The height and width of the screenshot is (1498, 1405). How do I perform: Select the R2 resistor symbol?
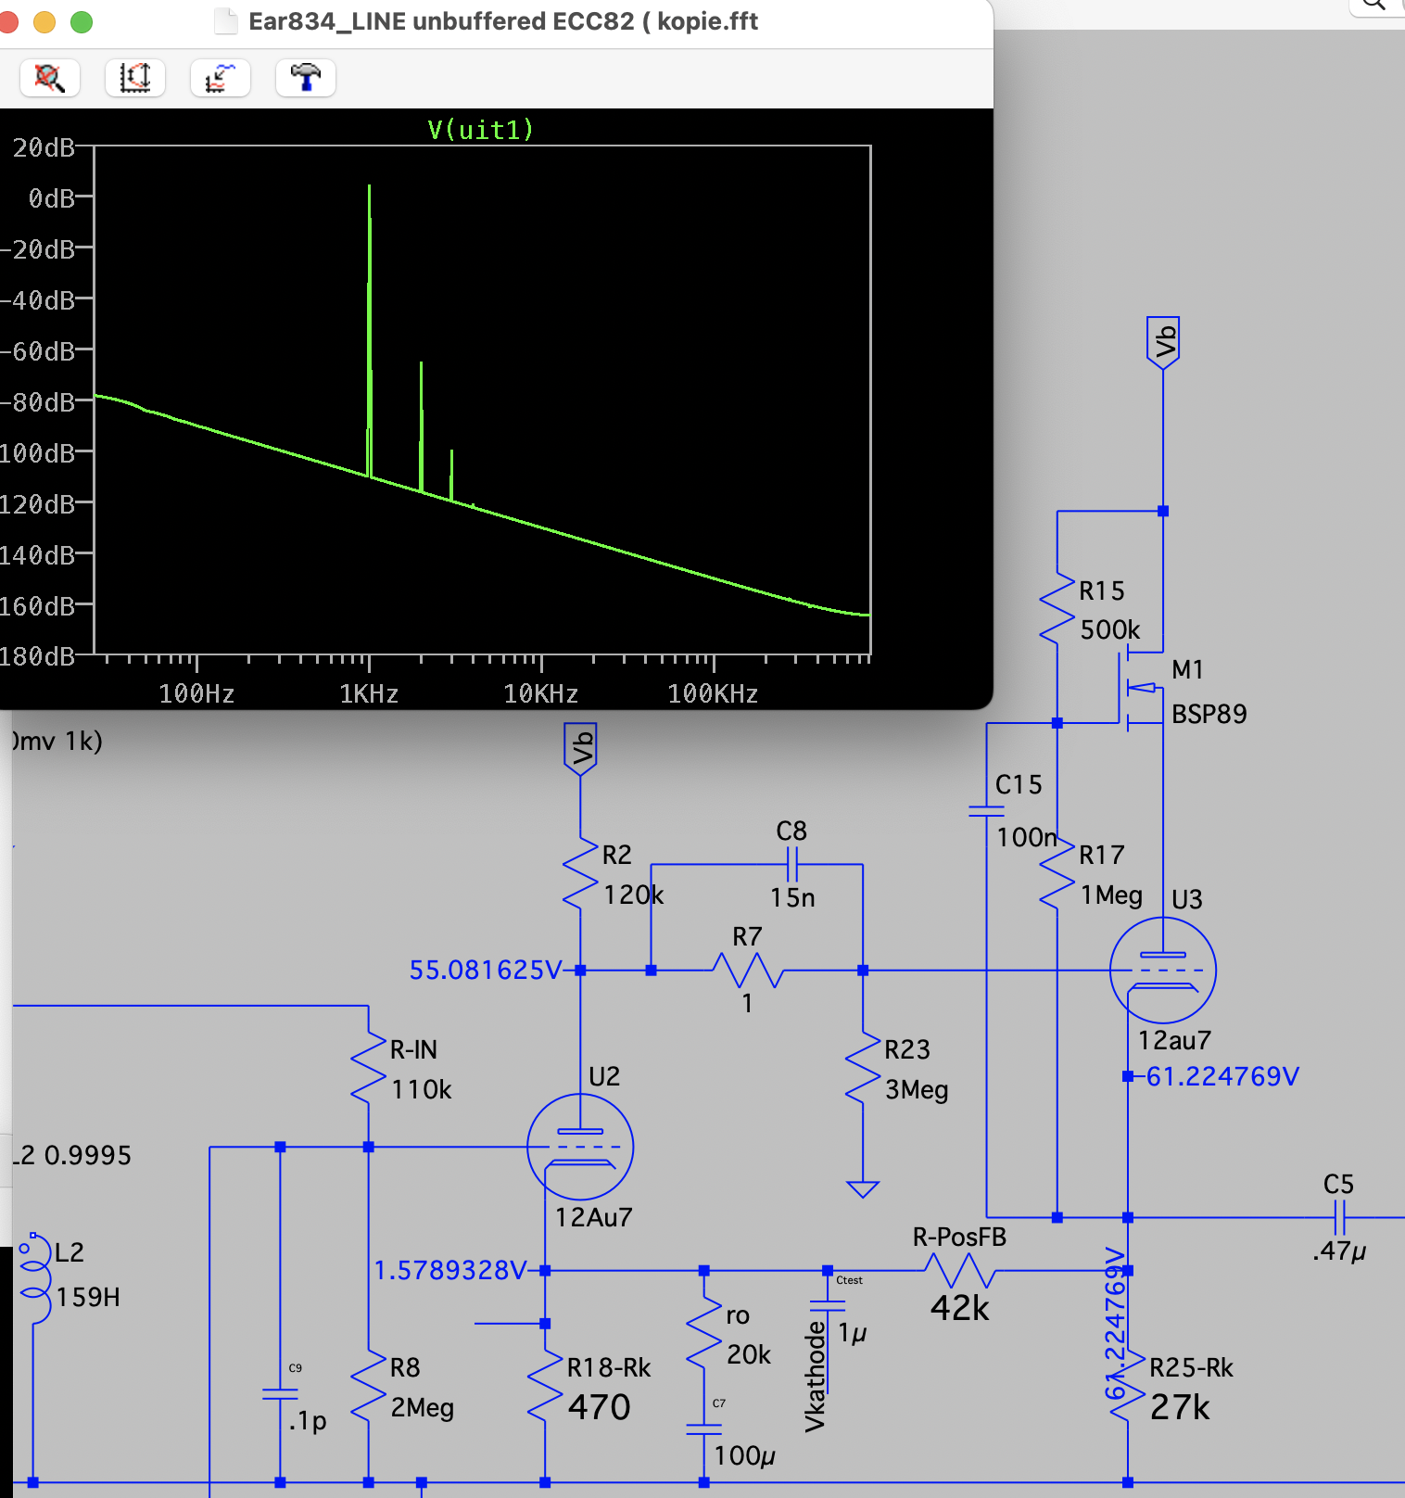(580, 872)
